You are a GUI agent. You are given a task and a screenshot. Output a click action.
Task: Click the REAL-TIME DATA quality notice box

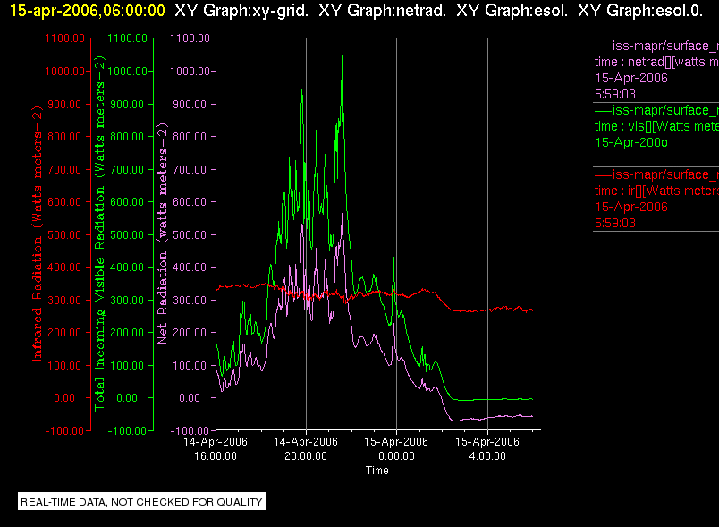(x=141, y=501)
